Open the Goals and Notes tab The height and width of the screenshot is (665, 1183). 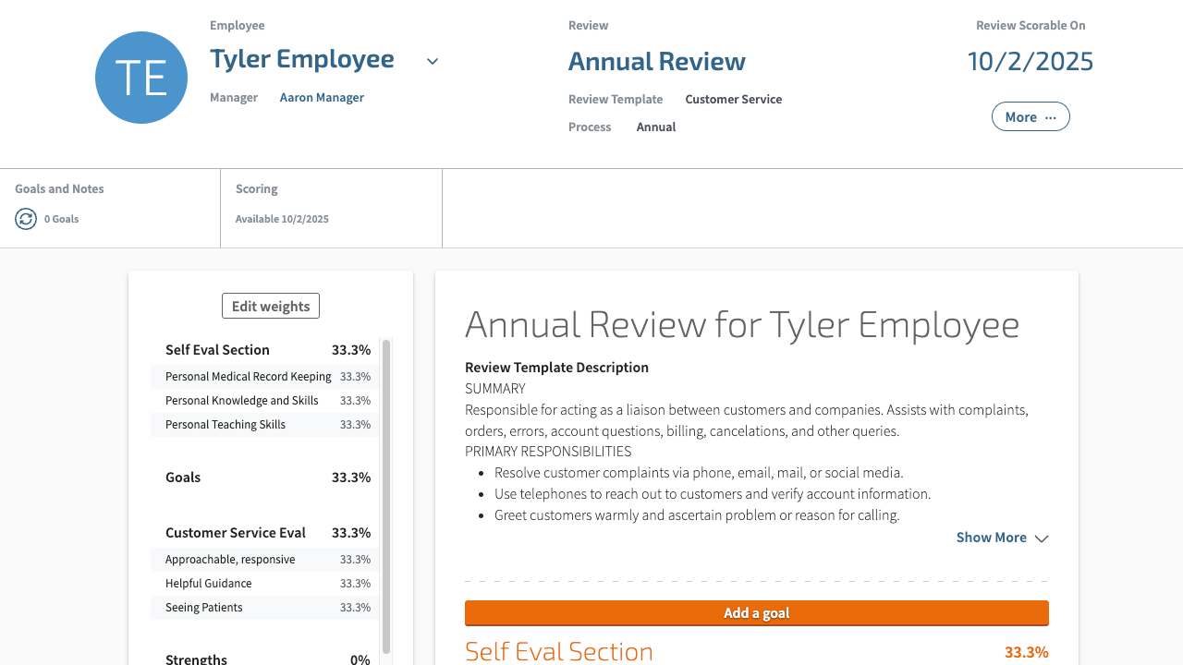110,208
